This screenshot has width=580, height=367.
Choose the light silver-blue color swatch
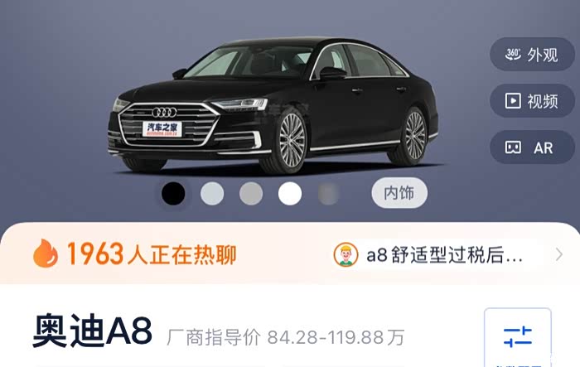click(212, 194)
